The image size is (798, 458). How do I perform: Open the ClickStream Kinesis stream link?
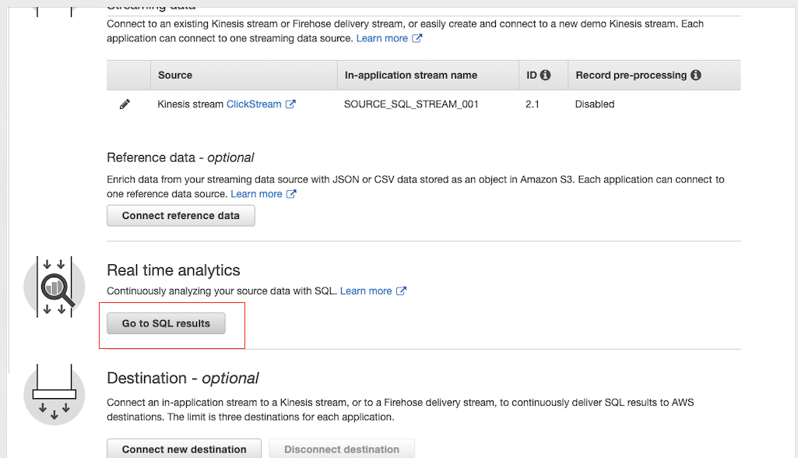(254, 104)
